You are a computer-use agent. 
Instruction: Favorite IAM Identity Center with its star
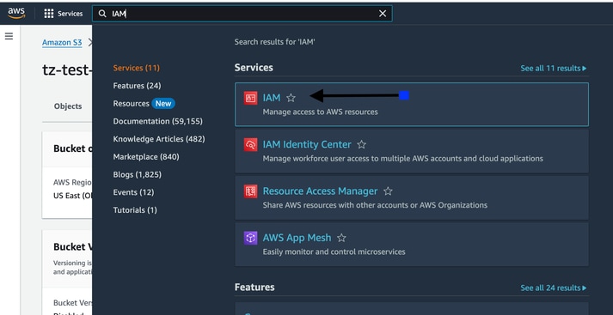362,145
